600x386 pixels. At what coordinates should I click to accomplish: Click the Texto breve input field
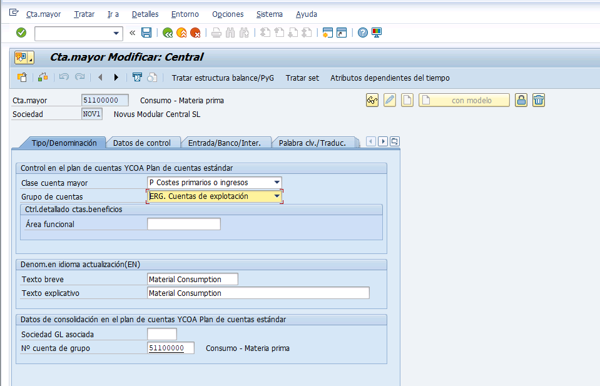point(193,279)
